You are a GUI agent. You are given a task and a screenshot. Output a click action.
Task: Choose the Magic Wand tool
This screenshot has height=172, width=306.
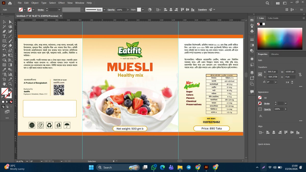4,27
